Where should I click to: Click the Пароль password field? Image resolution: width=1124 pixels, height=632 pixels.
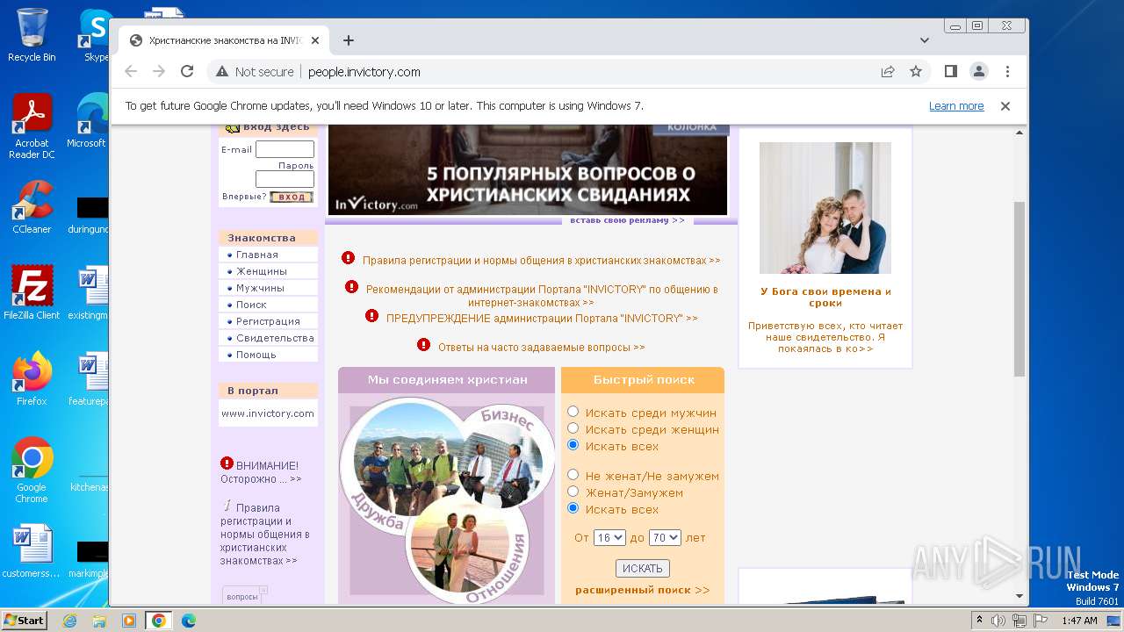285,179
